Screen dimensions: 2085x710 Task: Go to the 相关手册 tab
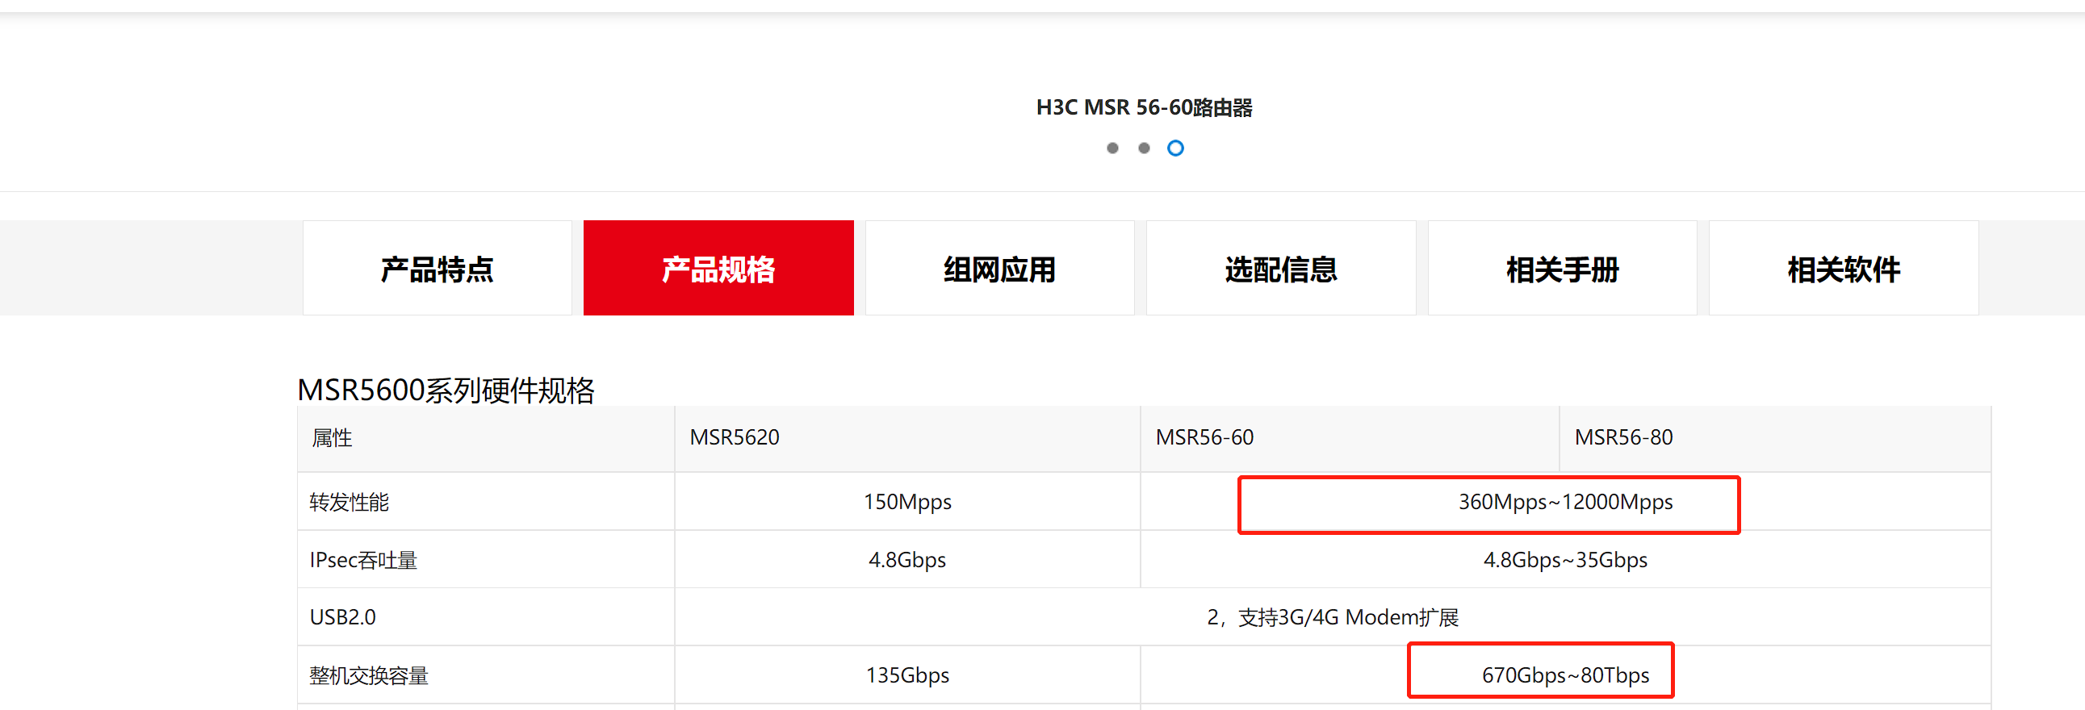click(1562, 269)
